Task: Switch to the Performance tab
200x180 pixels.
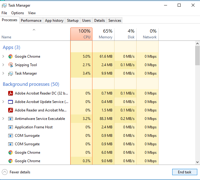Action: 31,21
